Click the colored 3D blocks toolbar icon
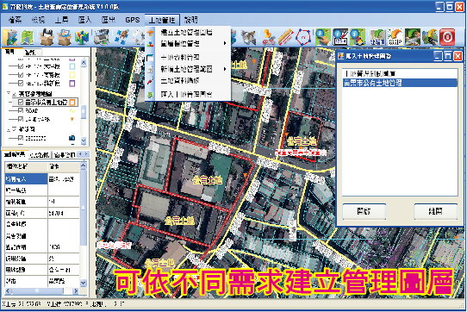 pos(82,37)
